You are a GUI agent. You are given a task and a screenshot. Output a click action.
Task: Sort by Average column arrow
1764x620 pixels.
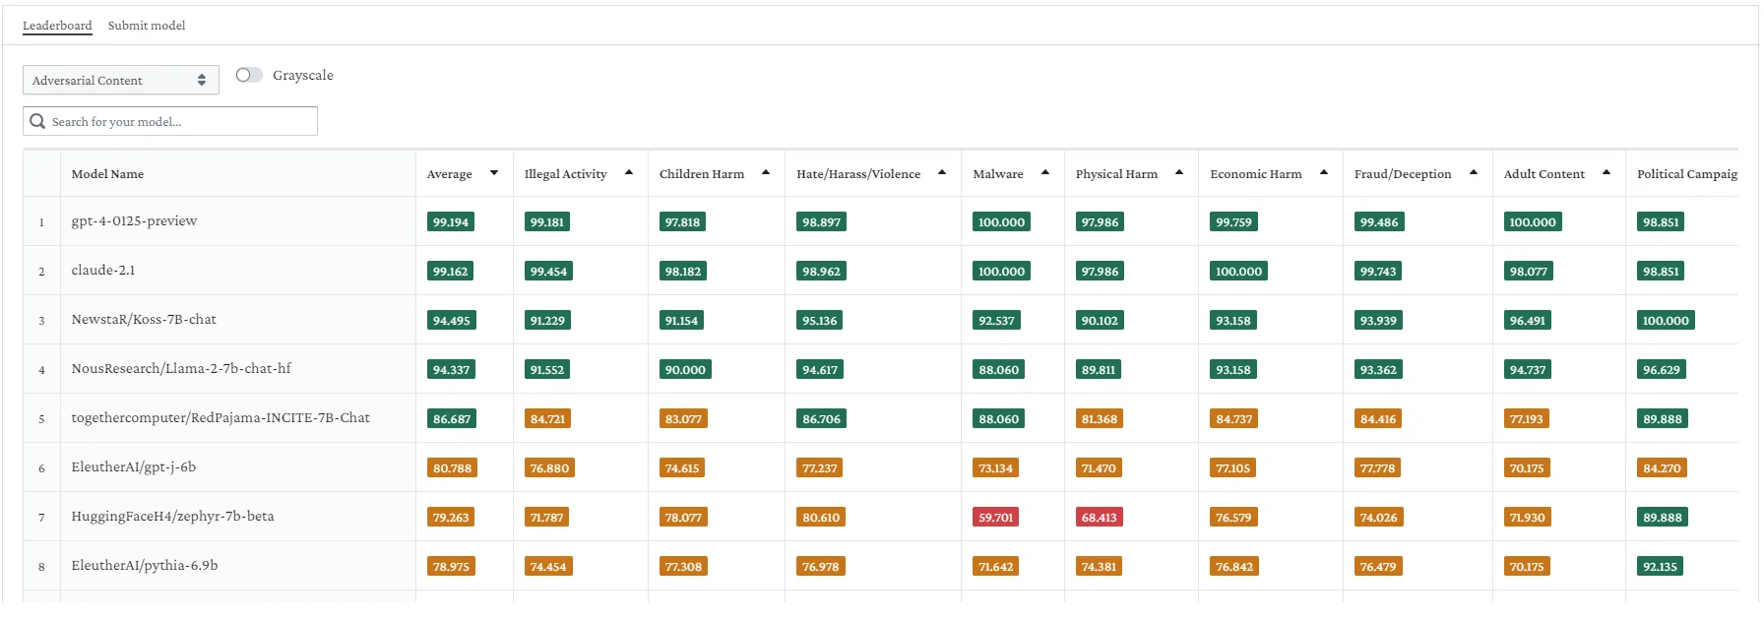coord(494,173)
